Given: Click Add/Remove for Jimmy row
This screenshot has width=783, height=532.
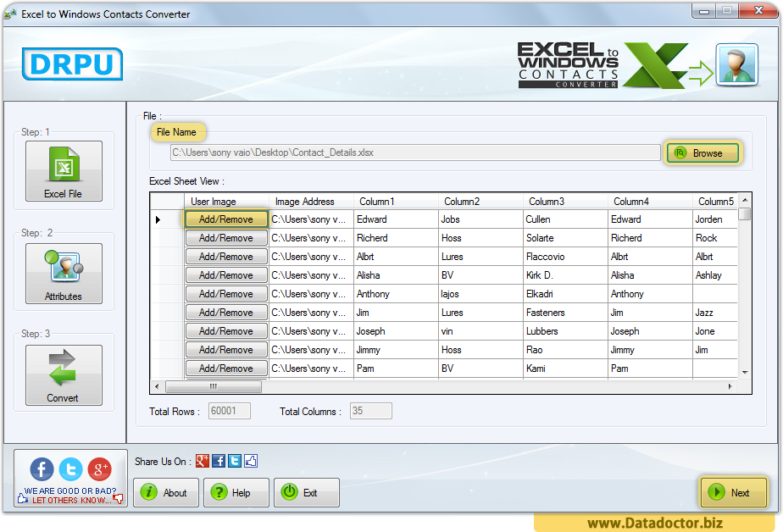Looking at the screenshot, I should point(226,350).
